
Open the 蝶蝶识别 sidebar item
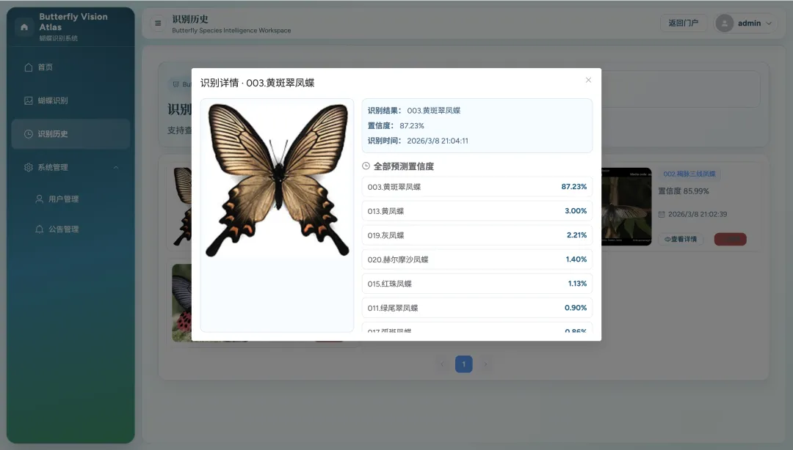[70, 100]
